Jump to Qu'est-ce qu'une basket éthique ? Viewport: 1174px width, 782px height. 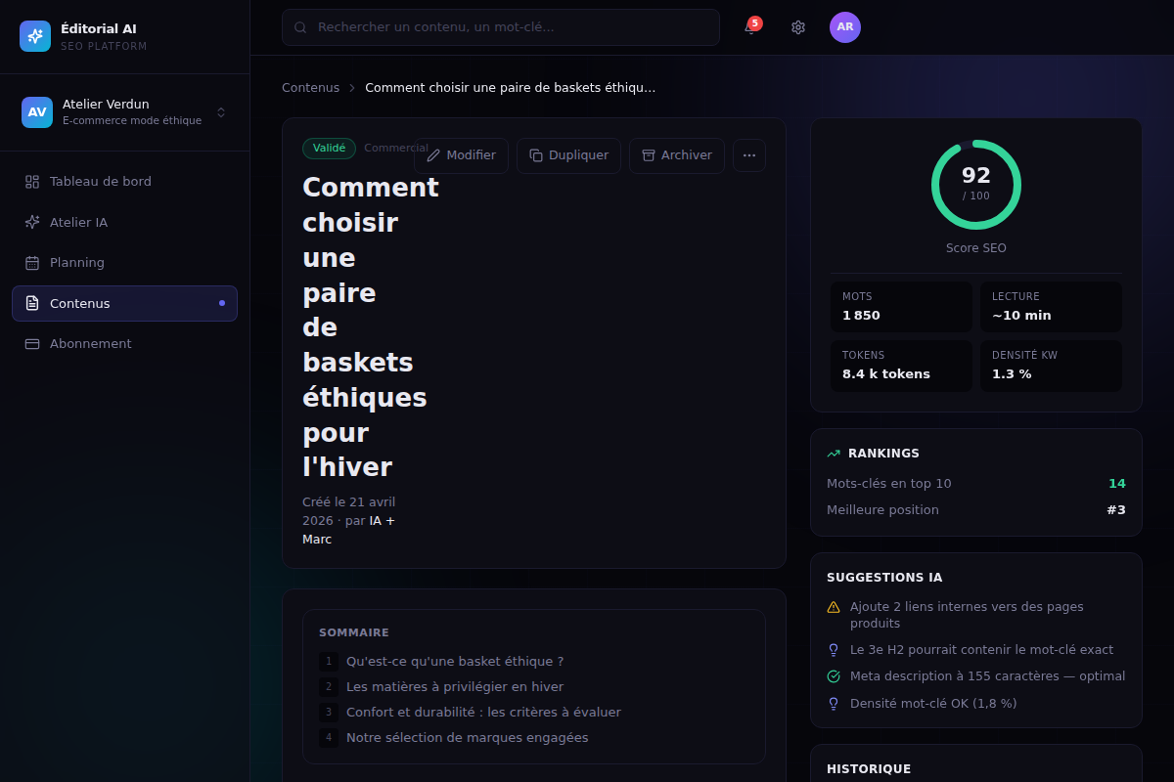click(x=455, y=662)
